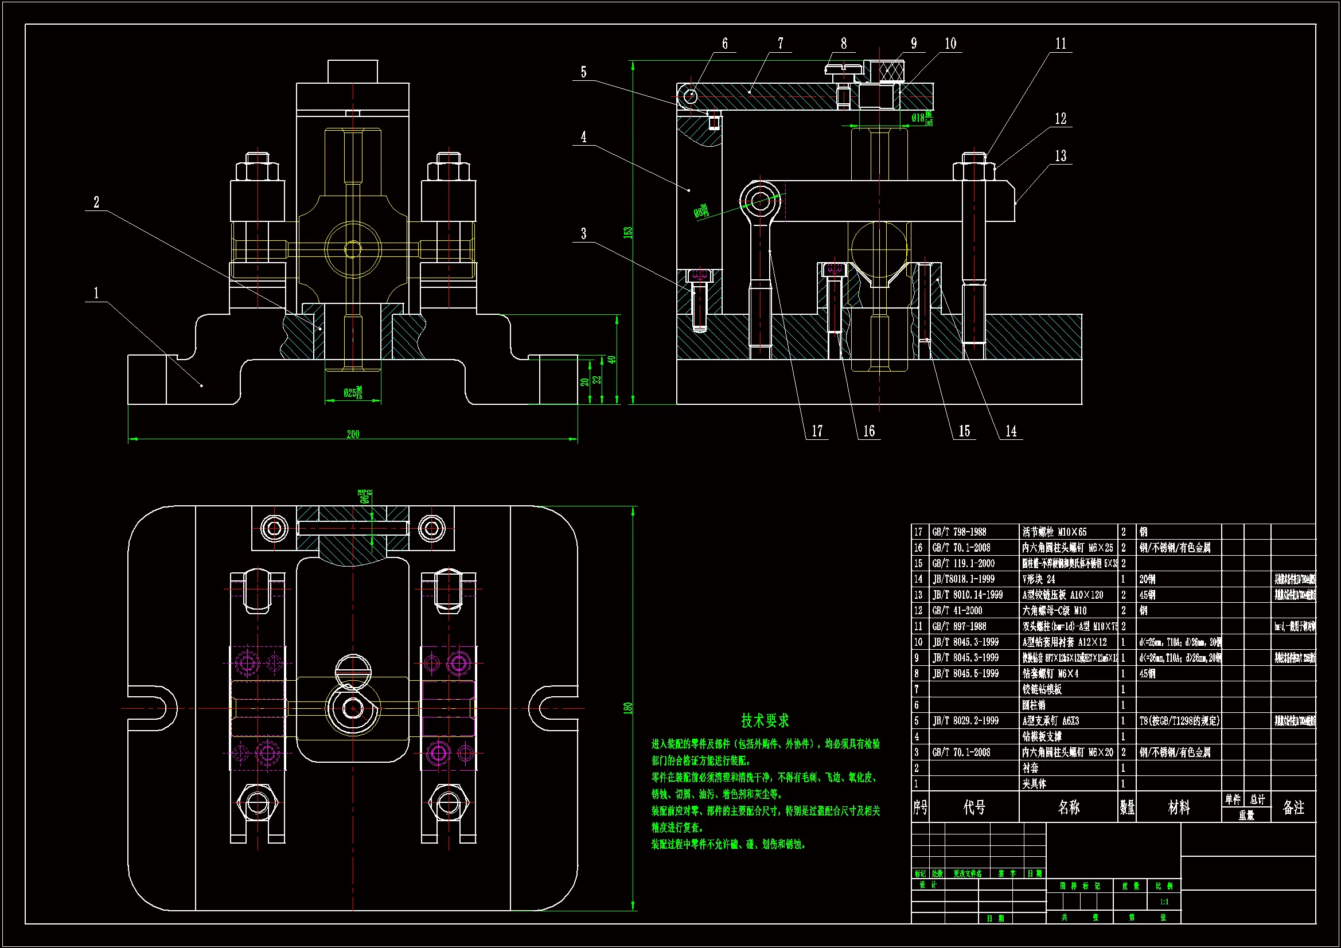The width and height of the screenshot is (1341, 948).
Task: Click the 名称 column header
Action: click(x=1068, y=807)
